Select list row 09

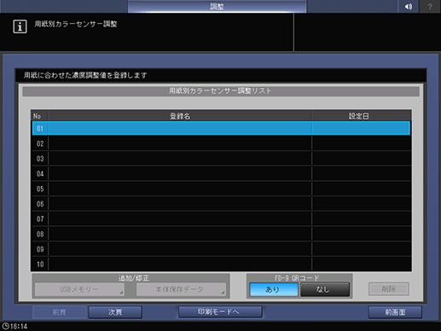pyautogui.click(x=221, y=249)
